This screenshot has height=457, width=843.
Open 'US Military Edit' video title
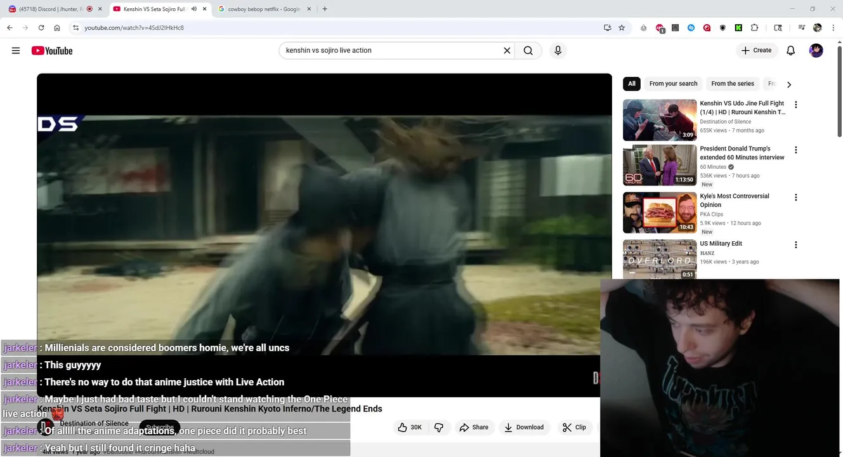point(721,244)
